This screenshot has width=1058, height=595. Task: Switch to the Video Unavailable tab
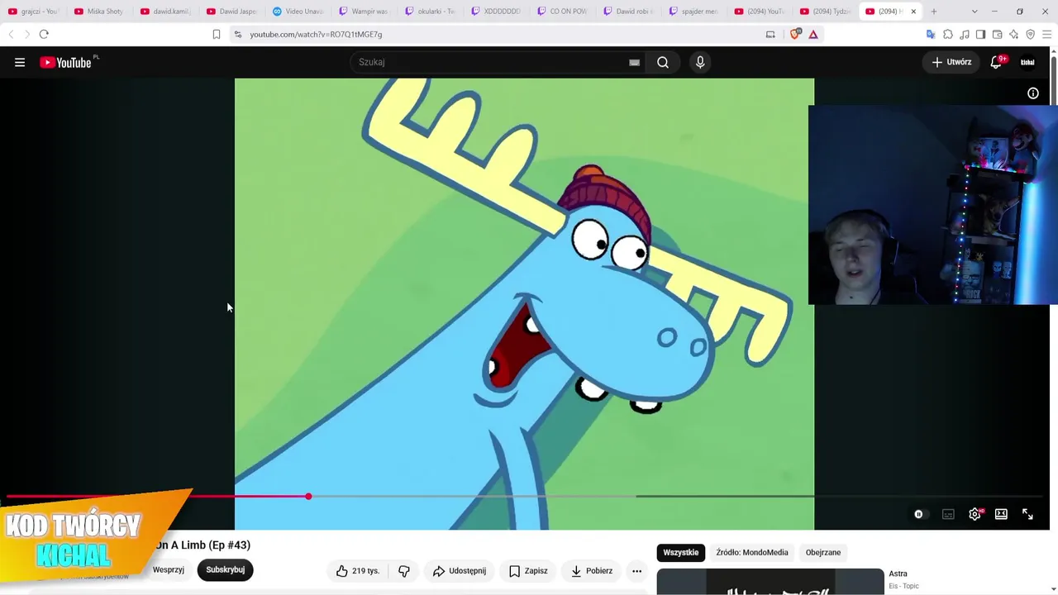coord(298,12)
